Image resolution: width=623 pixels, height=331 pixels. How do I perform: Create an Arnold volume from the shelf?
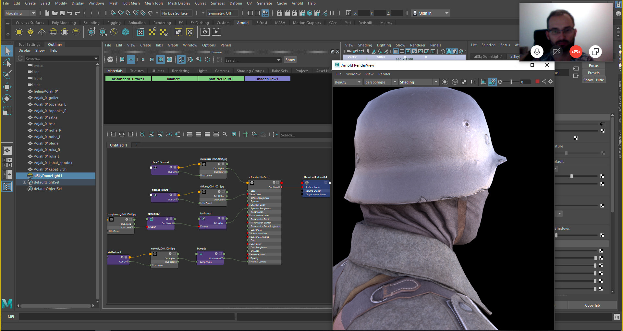click(x=125, y=32)
